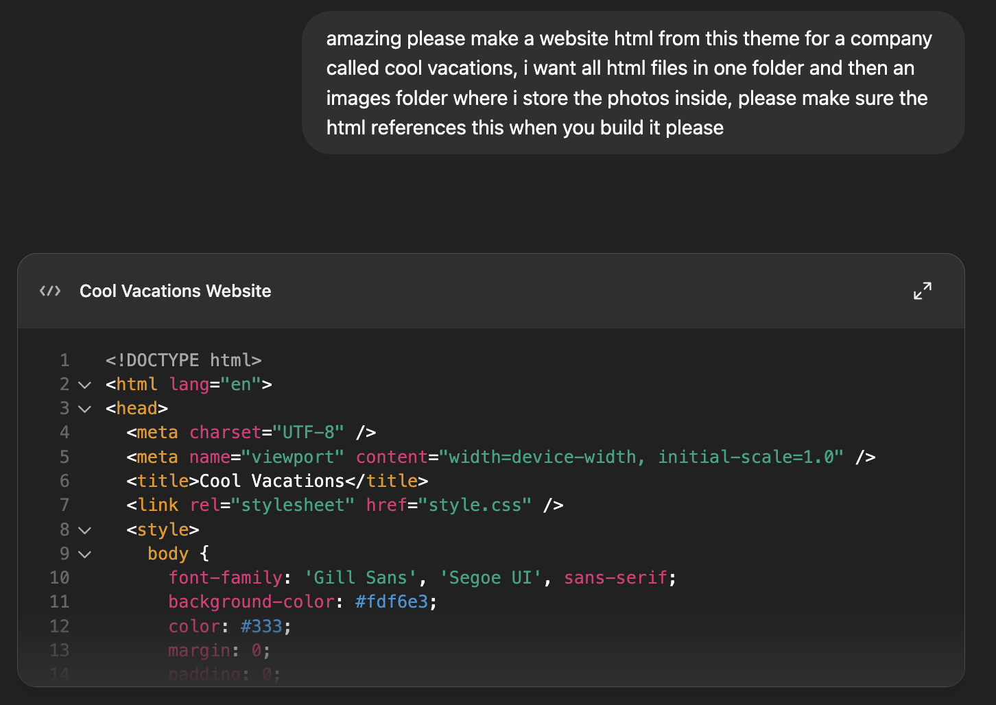Viewport: 996px width, 705px height.
Task: Click the style.css stylesheet link line
Action: pos(345,505)
